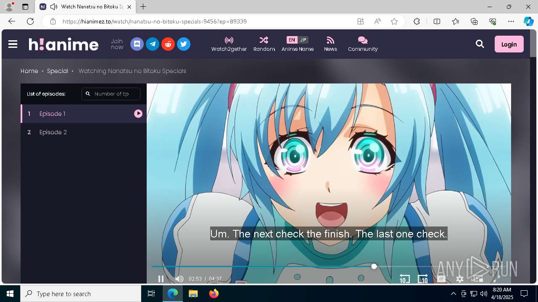The height and width of the screenshot is (302, 538).
Task: Select the Watch Nanatsu no Bitoku tab
Action: coord(85,7)
